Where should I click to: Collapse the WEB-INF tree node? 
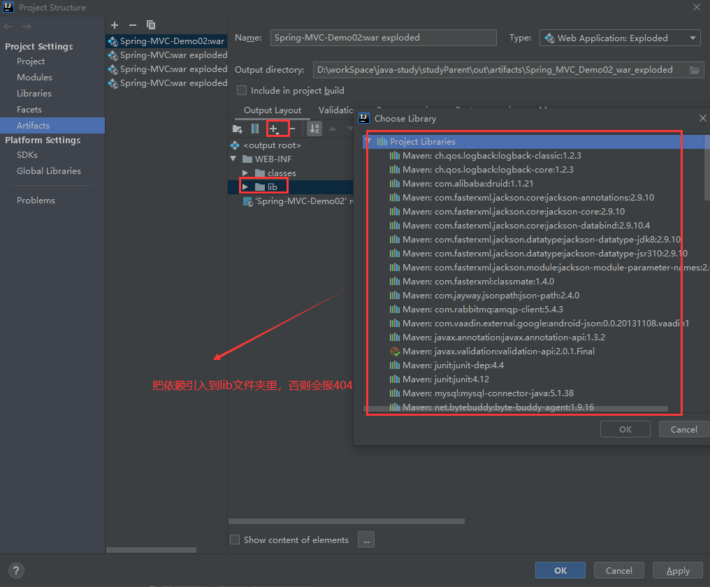point(233,159)
